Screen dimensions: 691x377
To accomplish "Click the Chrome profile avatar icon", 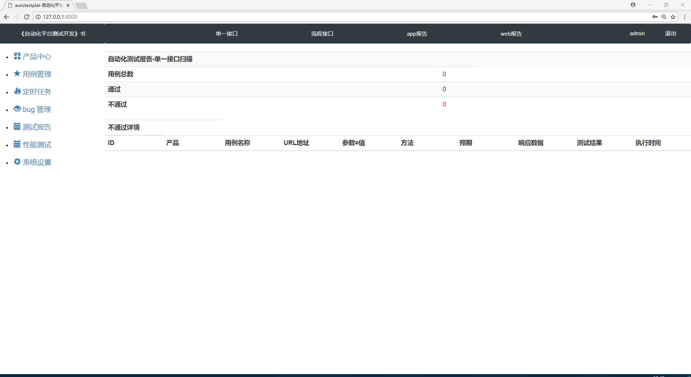I will point(633,5).
